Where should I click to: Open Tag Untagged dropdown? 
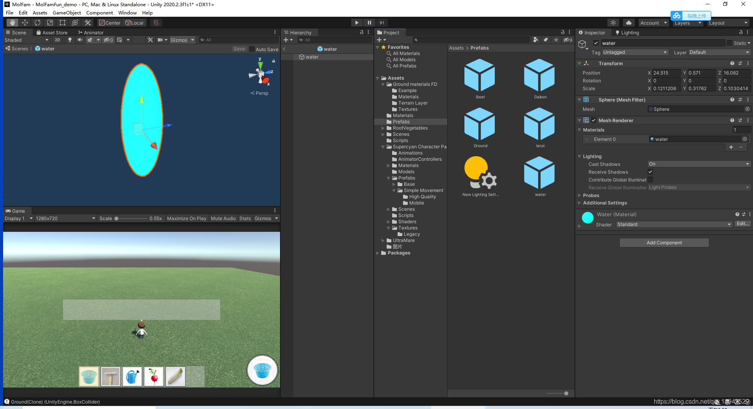(635, 52)
